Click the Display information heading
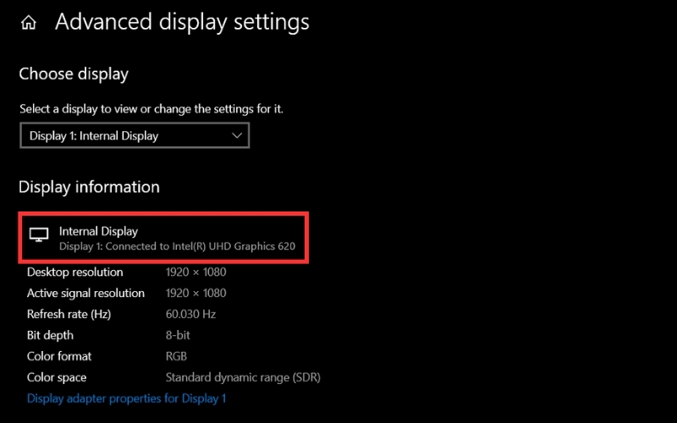Viewport: 677px width, 423px height. coord(89,187)
